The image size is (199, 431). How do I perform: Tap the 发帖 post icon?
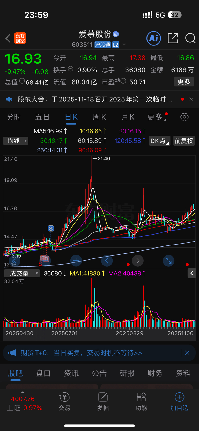click(103, 402)
